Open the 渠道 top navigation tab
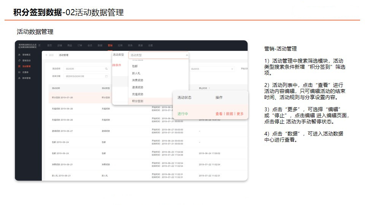Viewport: 365px width, 205px height. (140, 46)
